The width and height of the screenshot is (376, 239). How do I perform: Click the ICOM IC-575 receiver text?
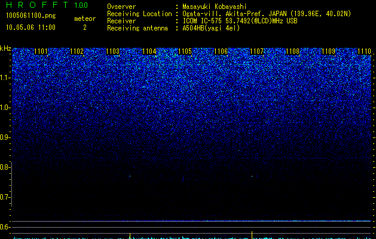pos(240,21)
